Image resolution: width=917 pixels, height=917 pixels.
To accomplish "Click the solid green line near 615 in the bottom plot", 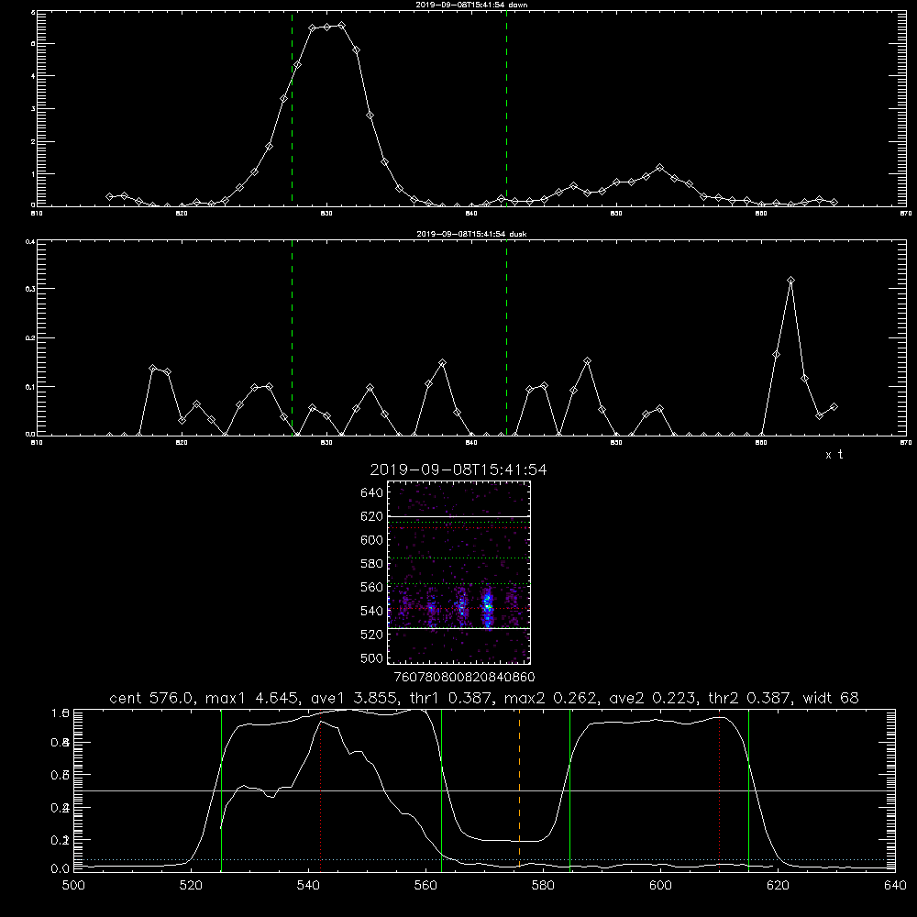I will 748,790.
